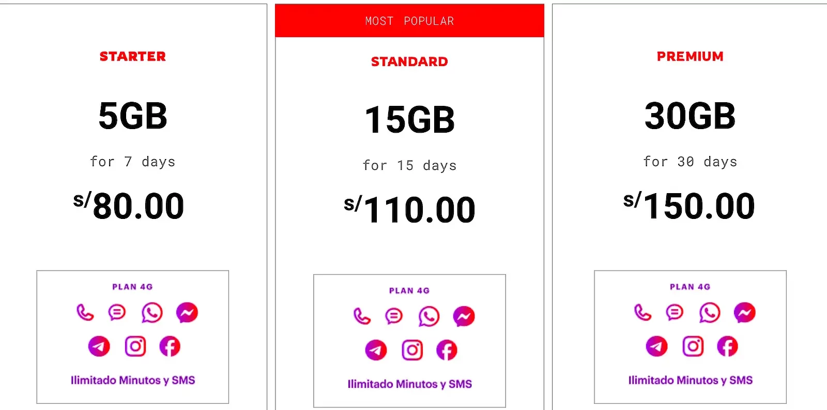Viewport: 827px width, 410px height.
Task: Click the Messenger icon in Standard plan
Action: [x=464, y=317]
